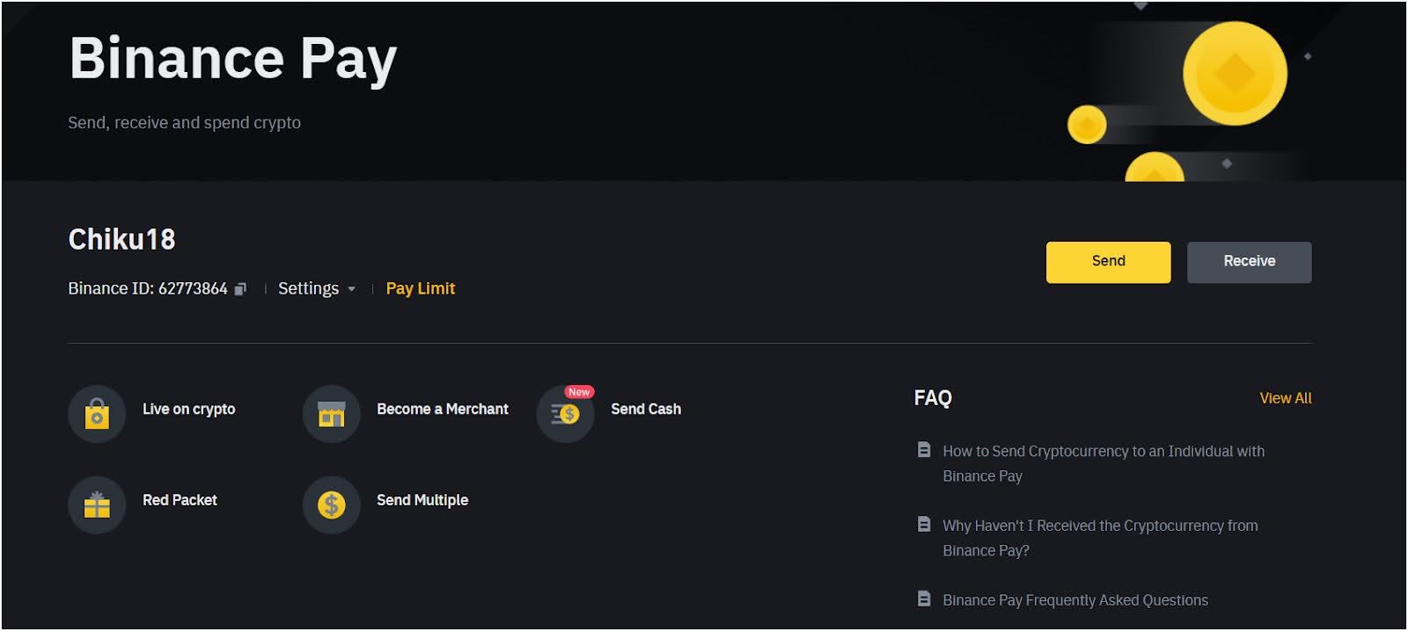Click document icon beside first FAQ article

(924, 450)
